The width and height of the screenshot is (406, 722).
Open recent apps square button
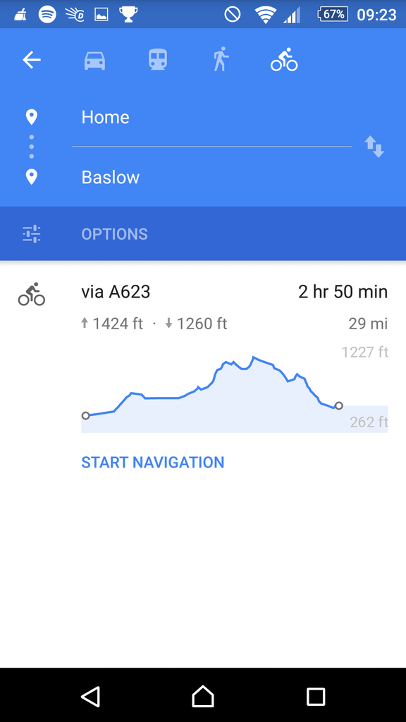(316, 697)
